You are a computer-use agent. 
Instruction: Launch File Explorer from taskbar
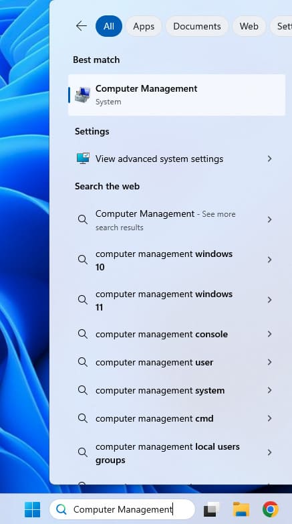241,509
